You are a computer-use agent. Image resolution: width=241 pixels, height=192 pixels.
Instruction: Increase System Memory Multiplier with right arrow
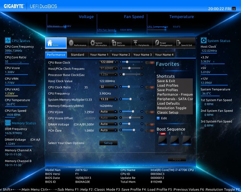(x=142, y=99)
